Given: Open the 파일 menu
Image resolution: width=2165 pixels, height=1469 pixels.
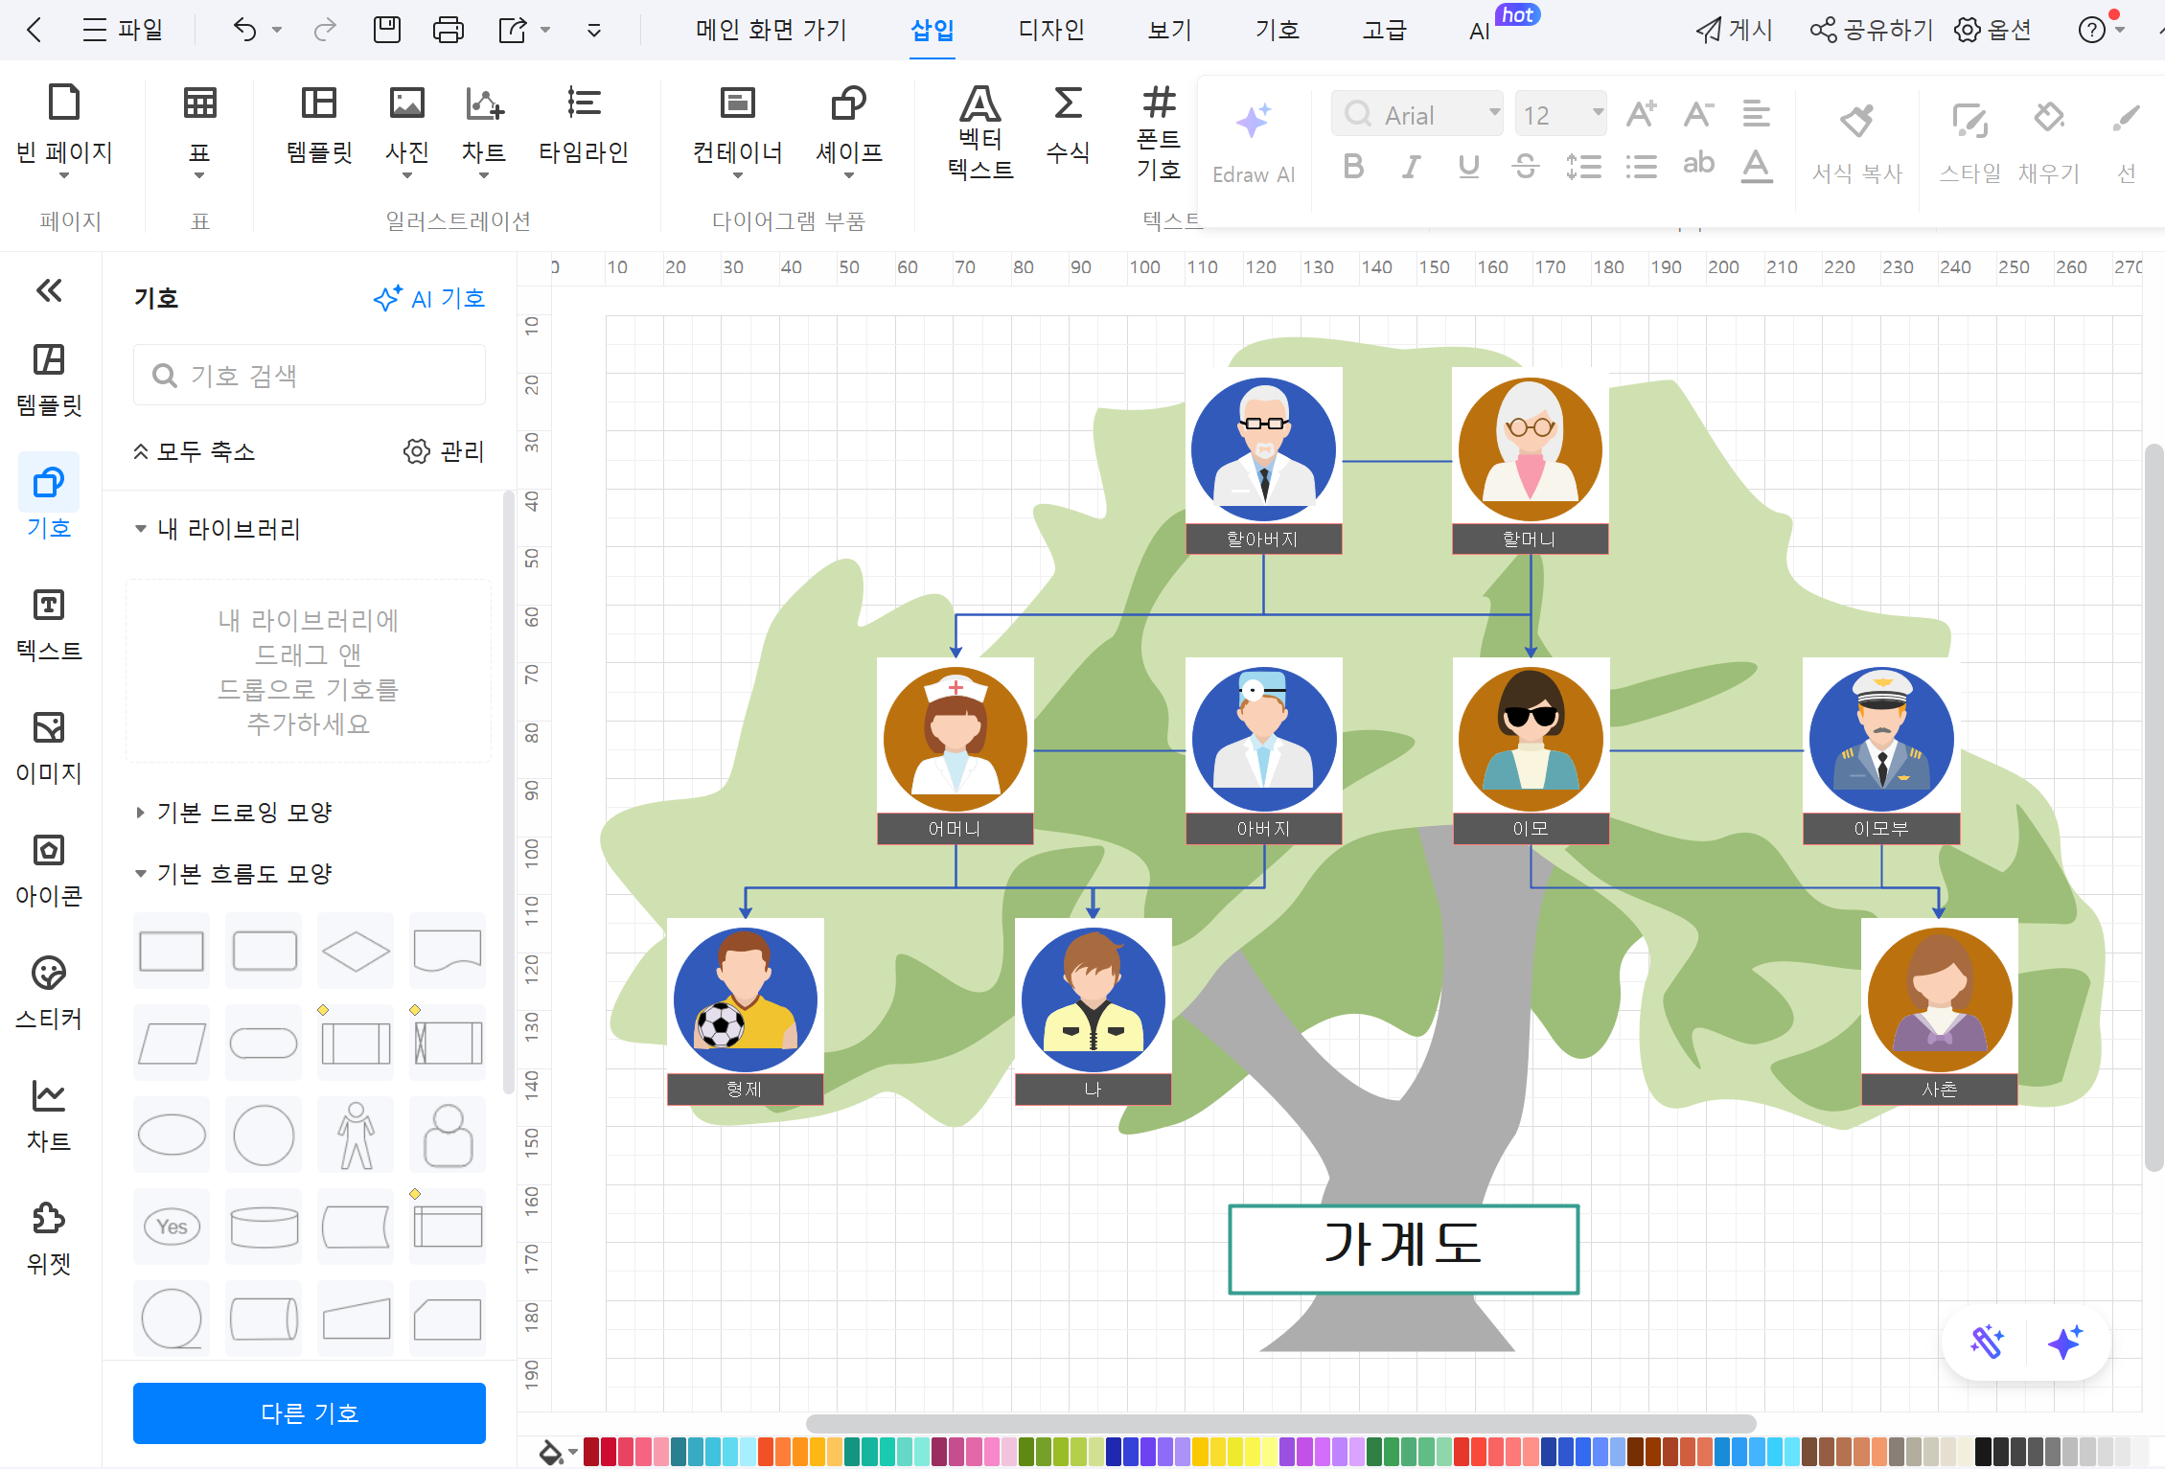Looking at the screenshot, I should (123, 30).
